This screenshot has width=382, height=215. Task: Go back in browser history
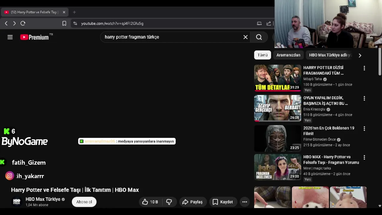[x=6, y=23]
